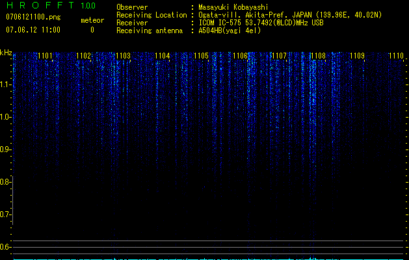Click the Observer label
Viewport: 409px width, 260px height.
(132, 7)
